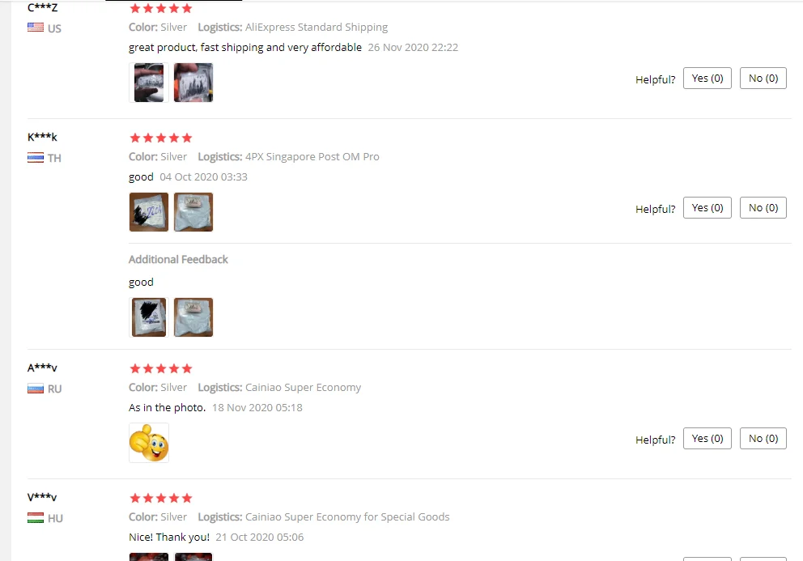Open second photo in K***k's review
The width and height of the screenshot is (803, 561).
click(193, 212)
